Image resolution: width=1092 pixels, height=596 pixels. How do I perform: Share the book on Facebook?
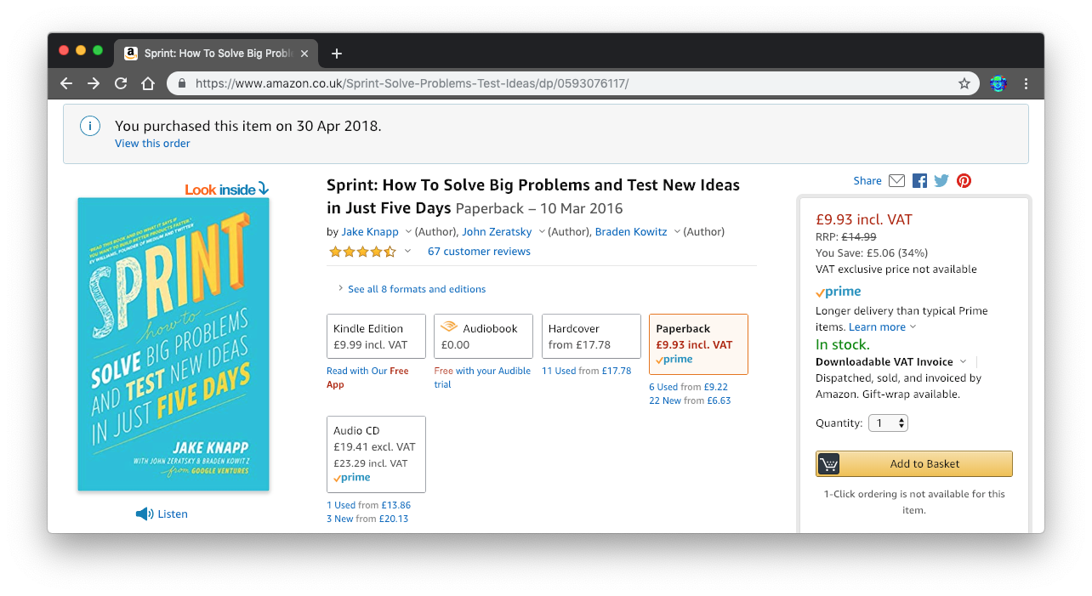click(919, 180)
